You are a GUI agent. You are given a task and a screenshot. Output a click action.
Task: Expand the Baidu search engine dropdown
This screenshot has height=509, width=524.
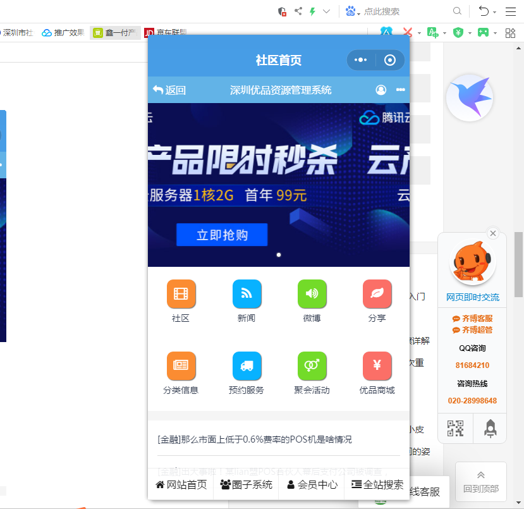[359, 13]
